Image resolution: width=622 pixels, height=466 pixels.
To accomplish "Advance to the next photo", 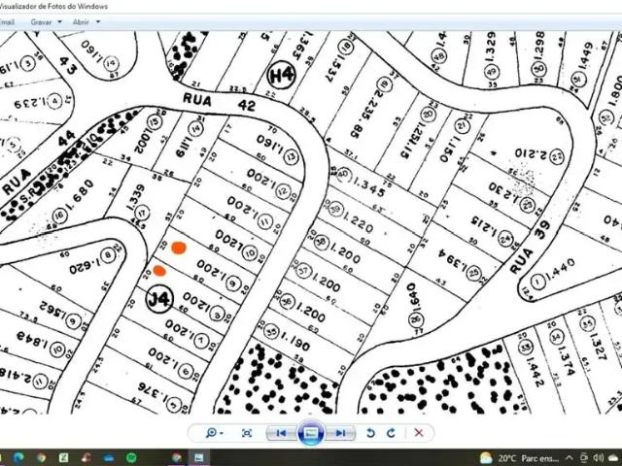I will coord(340,433).
